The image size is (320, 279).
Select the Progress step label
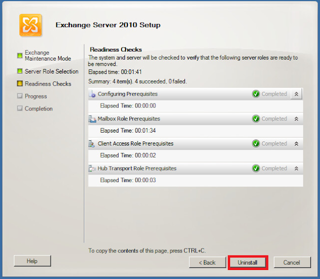click(x=35, y=96)
